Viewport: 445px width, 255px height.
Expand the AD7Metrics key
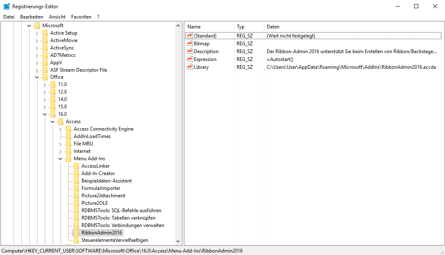click(37, 55)
